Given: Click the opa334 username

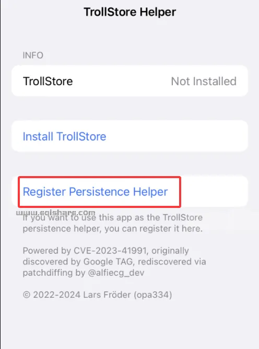Looking at the screenshot, I should coord(152,295).
